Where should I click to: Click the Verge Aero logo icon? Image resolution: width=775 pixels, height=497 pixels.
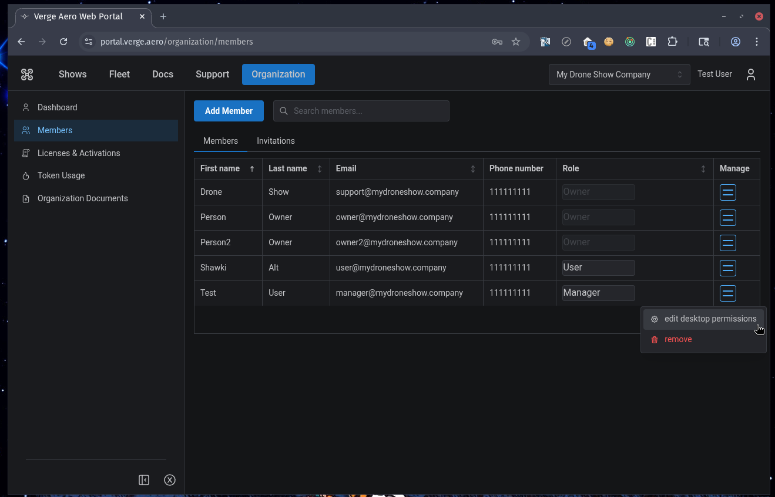(x=27, y=75)
